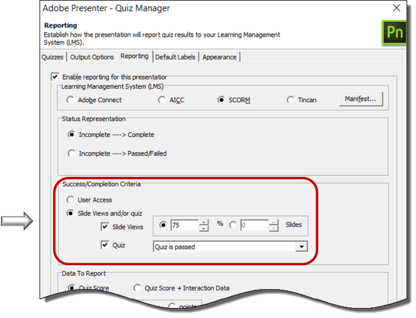
Task: Select the Adobe Connect LMS option
Action: click(x=70, y=100)
